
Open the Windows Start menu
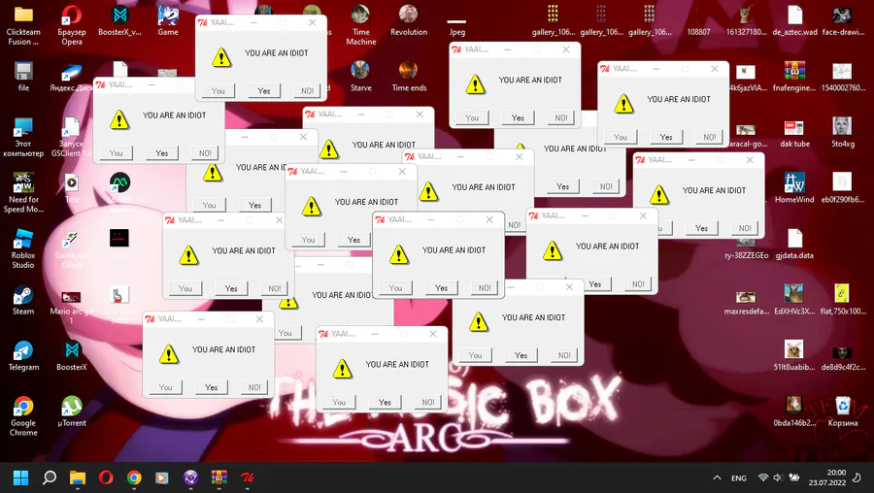point(20,477)
